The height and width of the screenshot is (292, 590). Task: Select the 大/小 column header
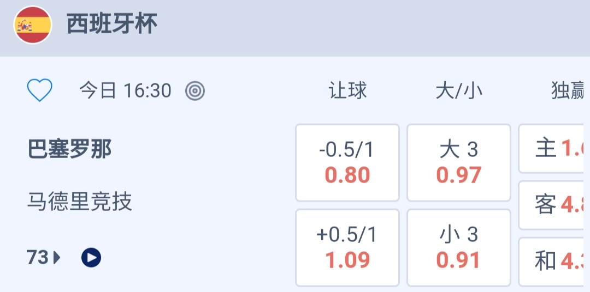(x=459, y=91)
